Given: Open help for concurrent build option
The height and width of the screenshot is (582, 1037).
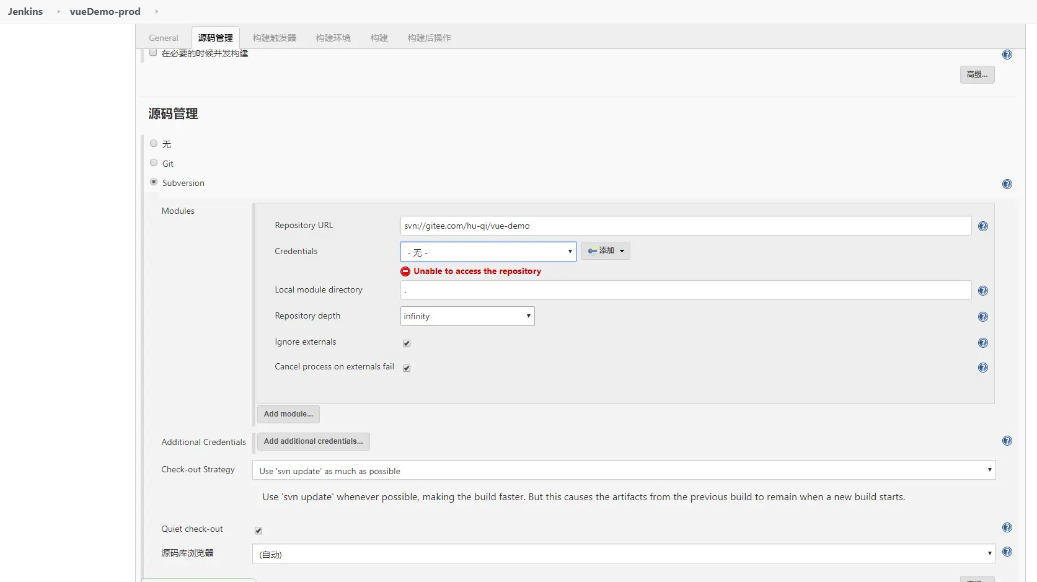Looking at the screenshot, I should [1007, 55].
